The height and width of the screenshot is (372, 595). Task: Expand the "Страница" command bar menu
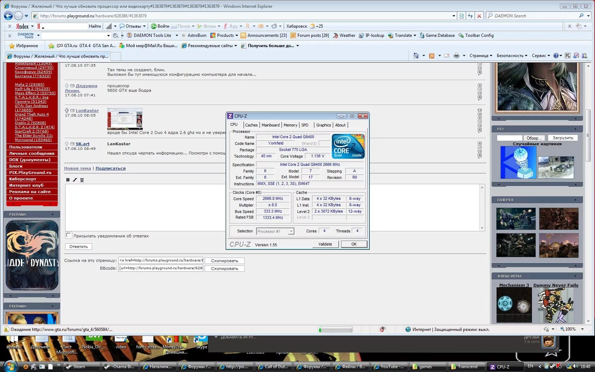(481, 56)
